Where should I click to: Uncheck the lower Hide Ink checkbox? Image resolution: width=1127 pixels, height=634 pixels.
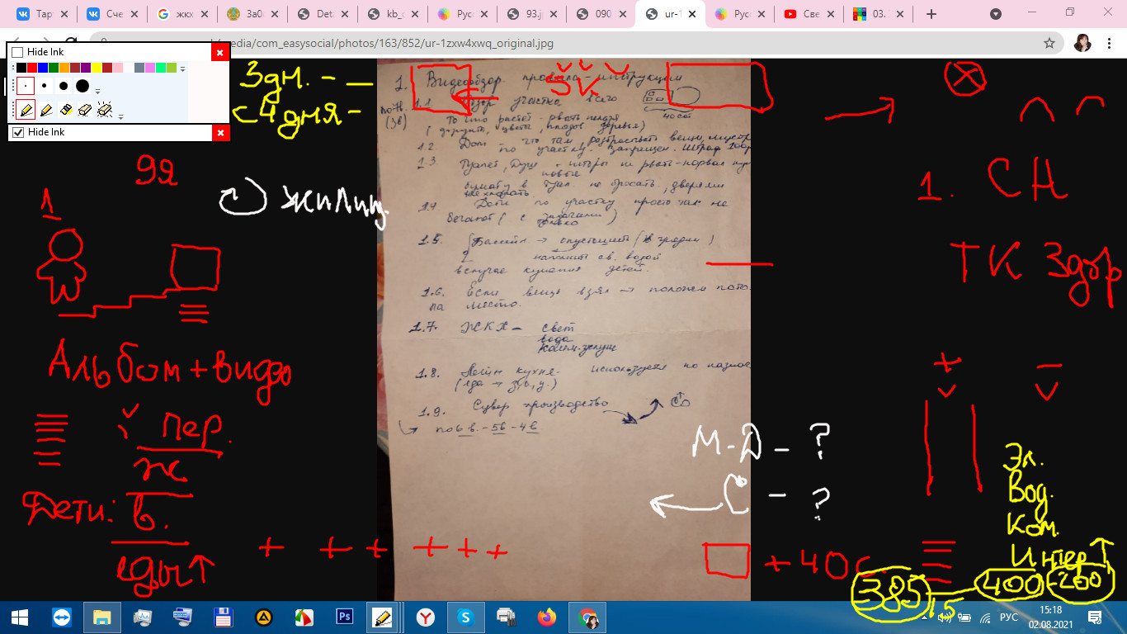tap(17, 132)
